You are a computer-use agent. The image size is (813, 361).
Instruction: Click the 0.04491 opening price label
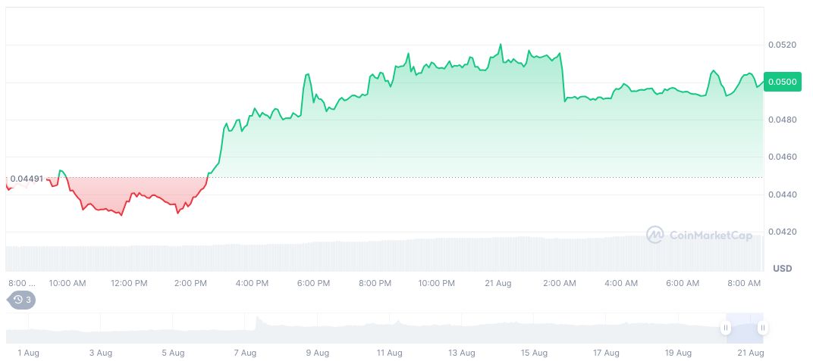(27, 179)
